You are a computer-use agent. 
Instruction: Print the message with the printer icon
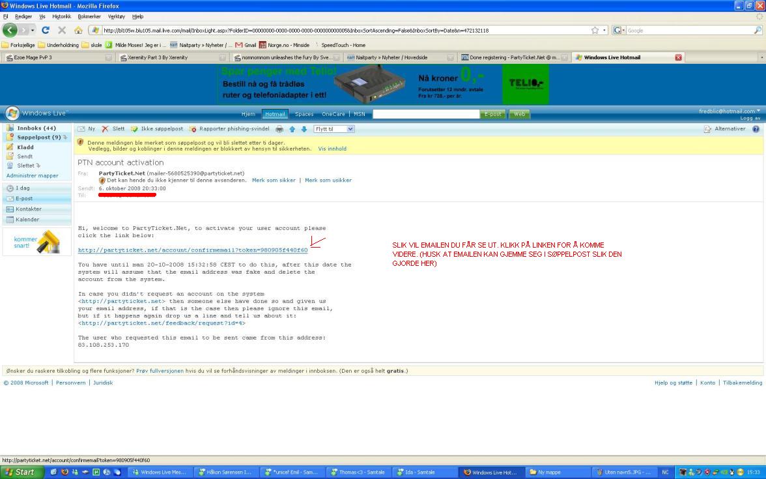279,129
